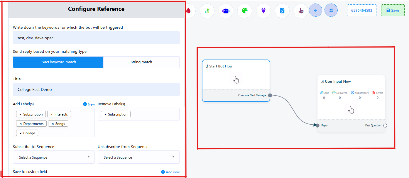Click the back arrow circle button

pos(315,11)
